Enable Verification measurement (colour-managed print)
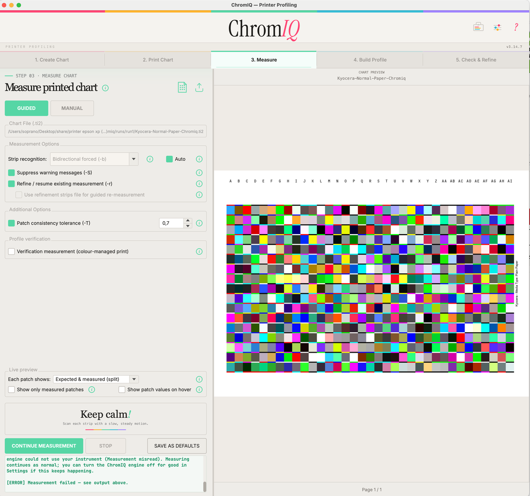 pos(11,251)
